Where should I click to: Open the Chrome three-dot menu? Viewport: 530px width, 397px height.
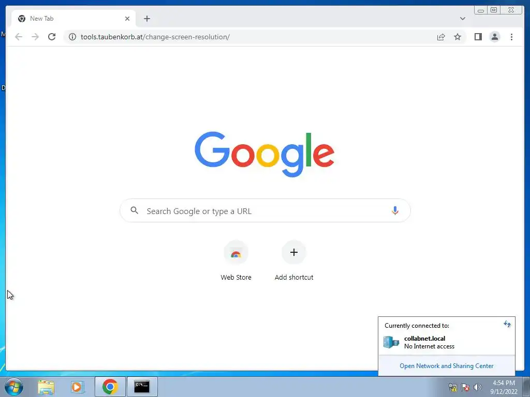(x=511, y=37)
